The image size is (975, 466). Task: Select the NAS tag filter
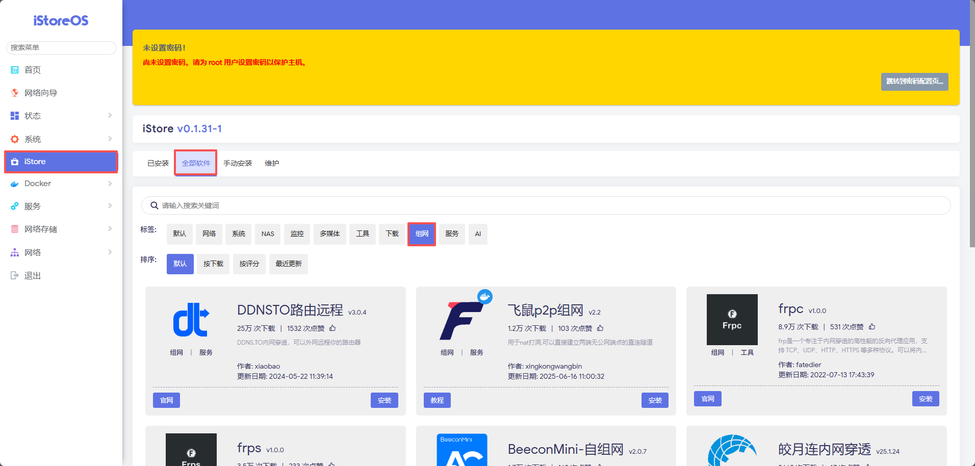point(268,234)
